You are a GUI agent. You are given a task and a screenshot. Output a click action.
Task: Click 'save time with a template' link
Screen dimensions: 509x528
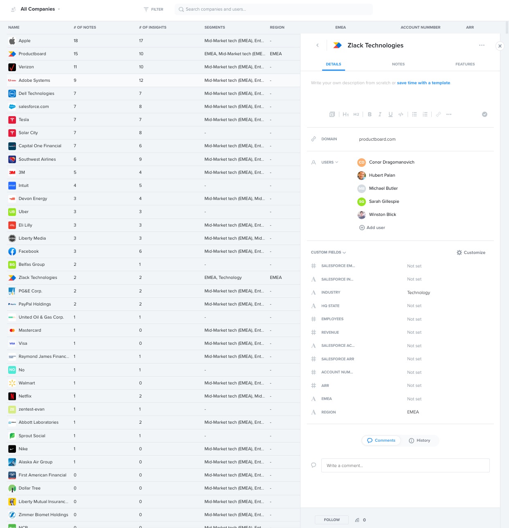click(423, 83)
